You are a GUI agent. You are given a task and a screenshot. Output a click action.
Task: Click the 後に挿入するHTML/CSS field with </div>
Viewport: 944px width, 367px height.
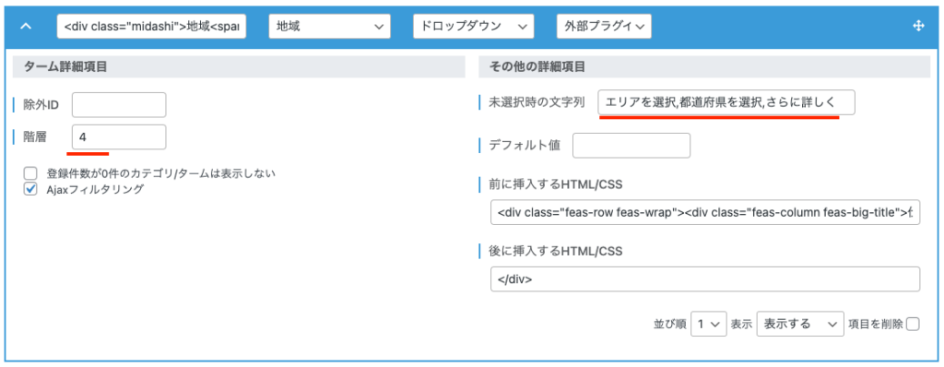point(705,279)
